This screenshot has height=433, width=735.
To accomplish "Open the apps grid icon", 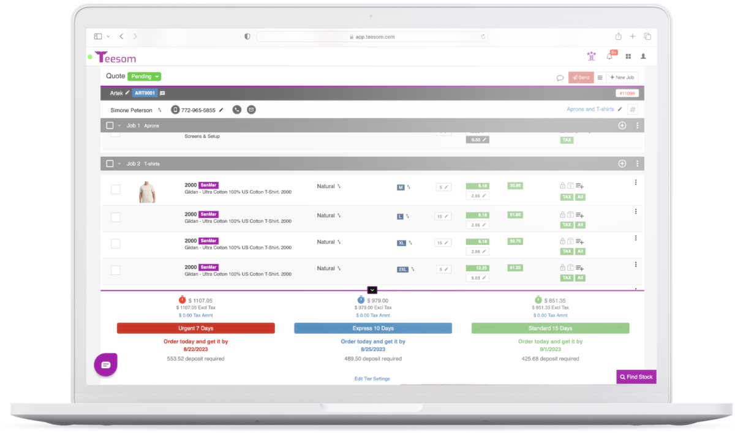I will coord(628,56).
